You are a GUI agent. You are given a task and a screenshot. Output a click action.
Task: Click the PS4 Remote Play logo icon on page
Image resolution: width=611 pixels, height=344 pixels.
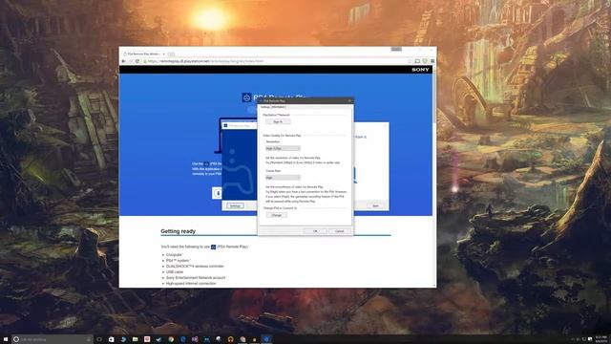pos(246,97)
